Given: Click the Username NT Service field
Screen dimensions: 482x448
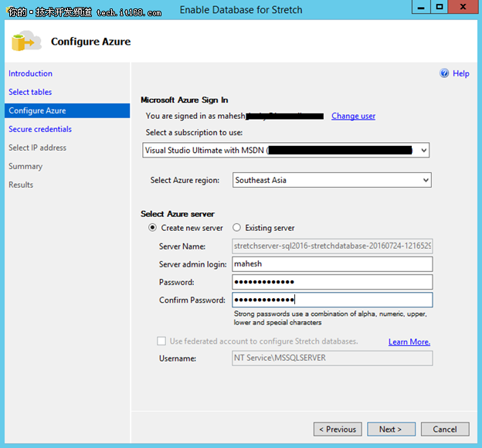Looking at the screenshot, I should (x=332, y=358).
